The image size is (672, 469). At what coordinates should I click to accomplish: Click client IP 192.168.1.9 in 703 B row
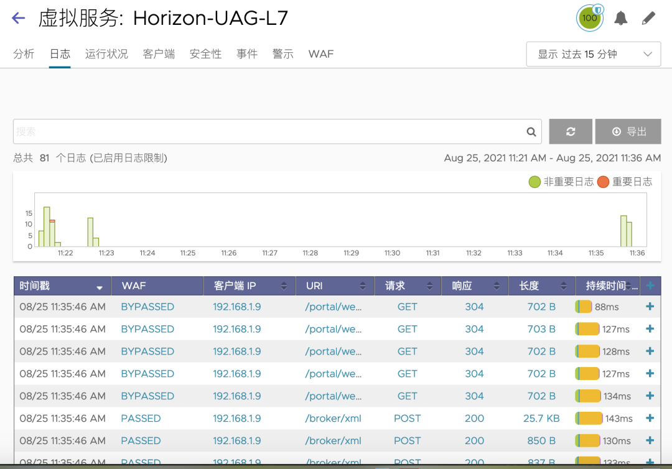(x=237, y=329)
